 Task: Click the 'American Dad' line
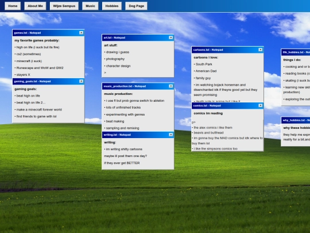205,71
